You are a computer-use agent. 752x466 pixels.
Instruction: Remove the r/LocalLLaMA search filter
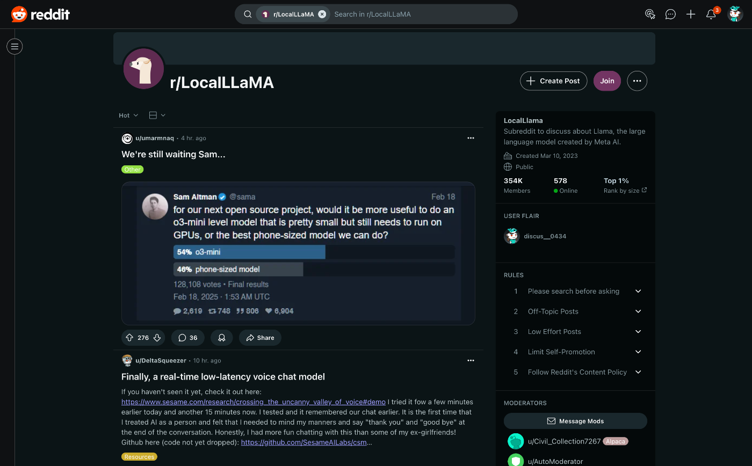click(x=322, y=14)
